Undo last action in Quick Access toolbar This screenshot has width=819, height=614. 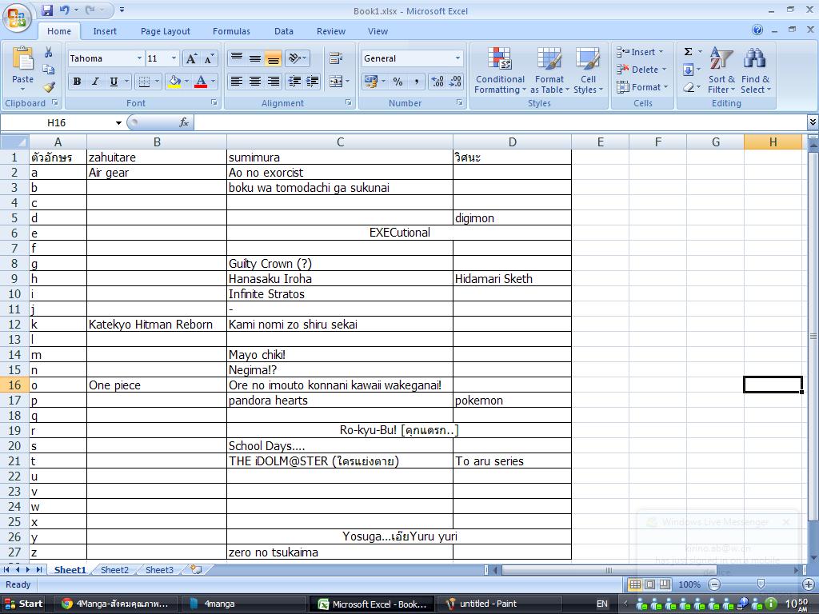64,10
